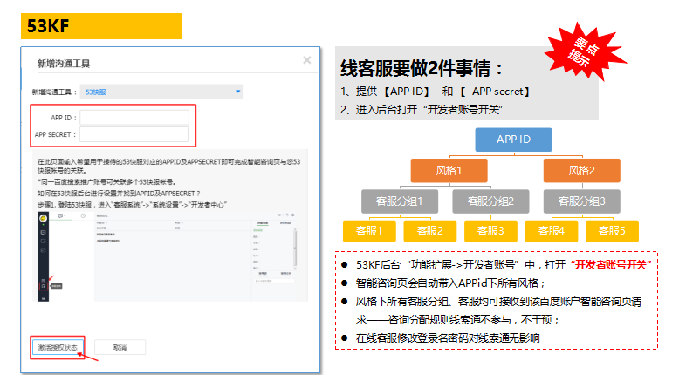679x375 pixels.
Task: Select the yellow 客服2 box
Action: tap(430, 231)
